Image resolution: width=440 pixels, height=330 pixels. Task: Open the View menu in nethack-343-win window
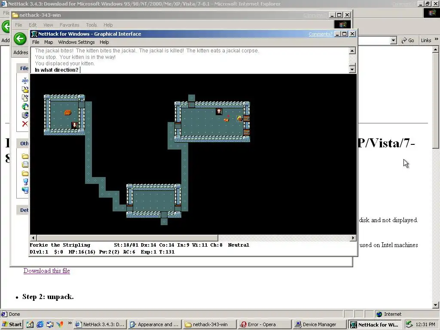[48, 25]
